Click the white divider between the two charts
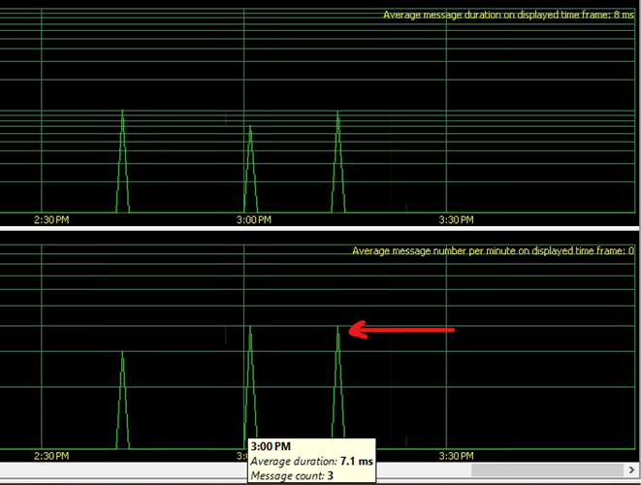This screenshot has height=485, width=641. (320, 229)
